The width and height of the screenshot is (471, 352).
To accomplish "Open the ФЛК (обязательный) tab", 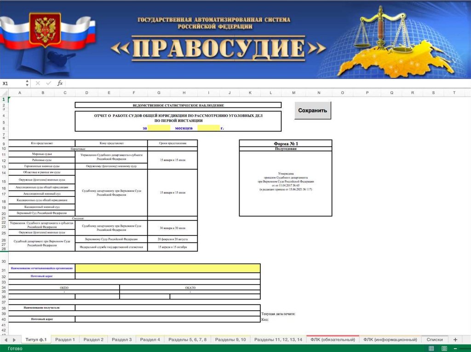I will tap(333, 340).
